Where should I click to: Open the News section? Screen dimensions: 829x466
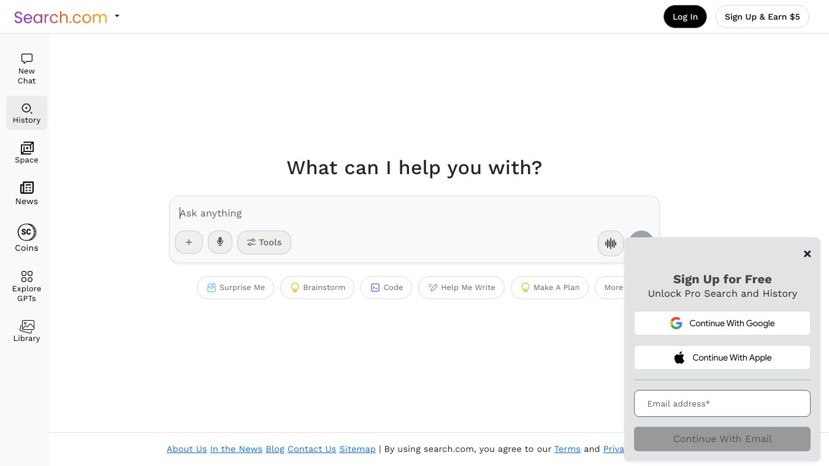(26, 194)
